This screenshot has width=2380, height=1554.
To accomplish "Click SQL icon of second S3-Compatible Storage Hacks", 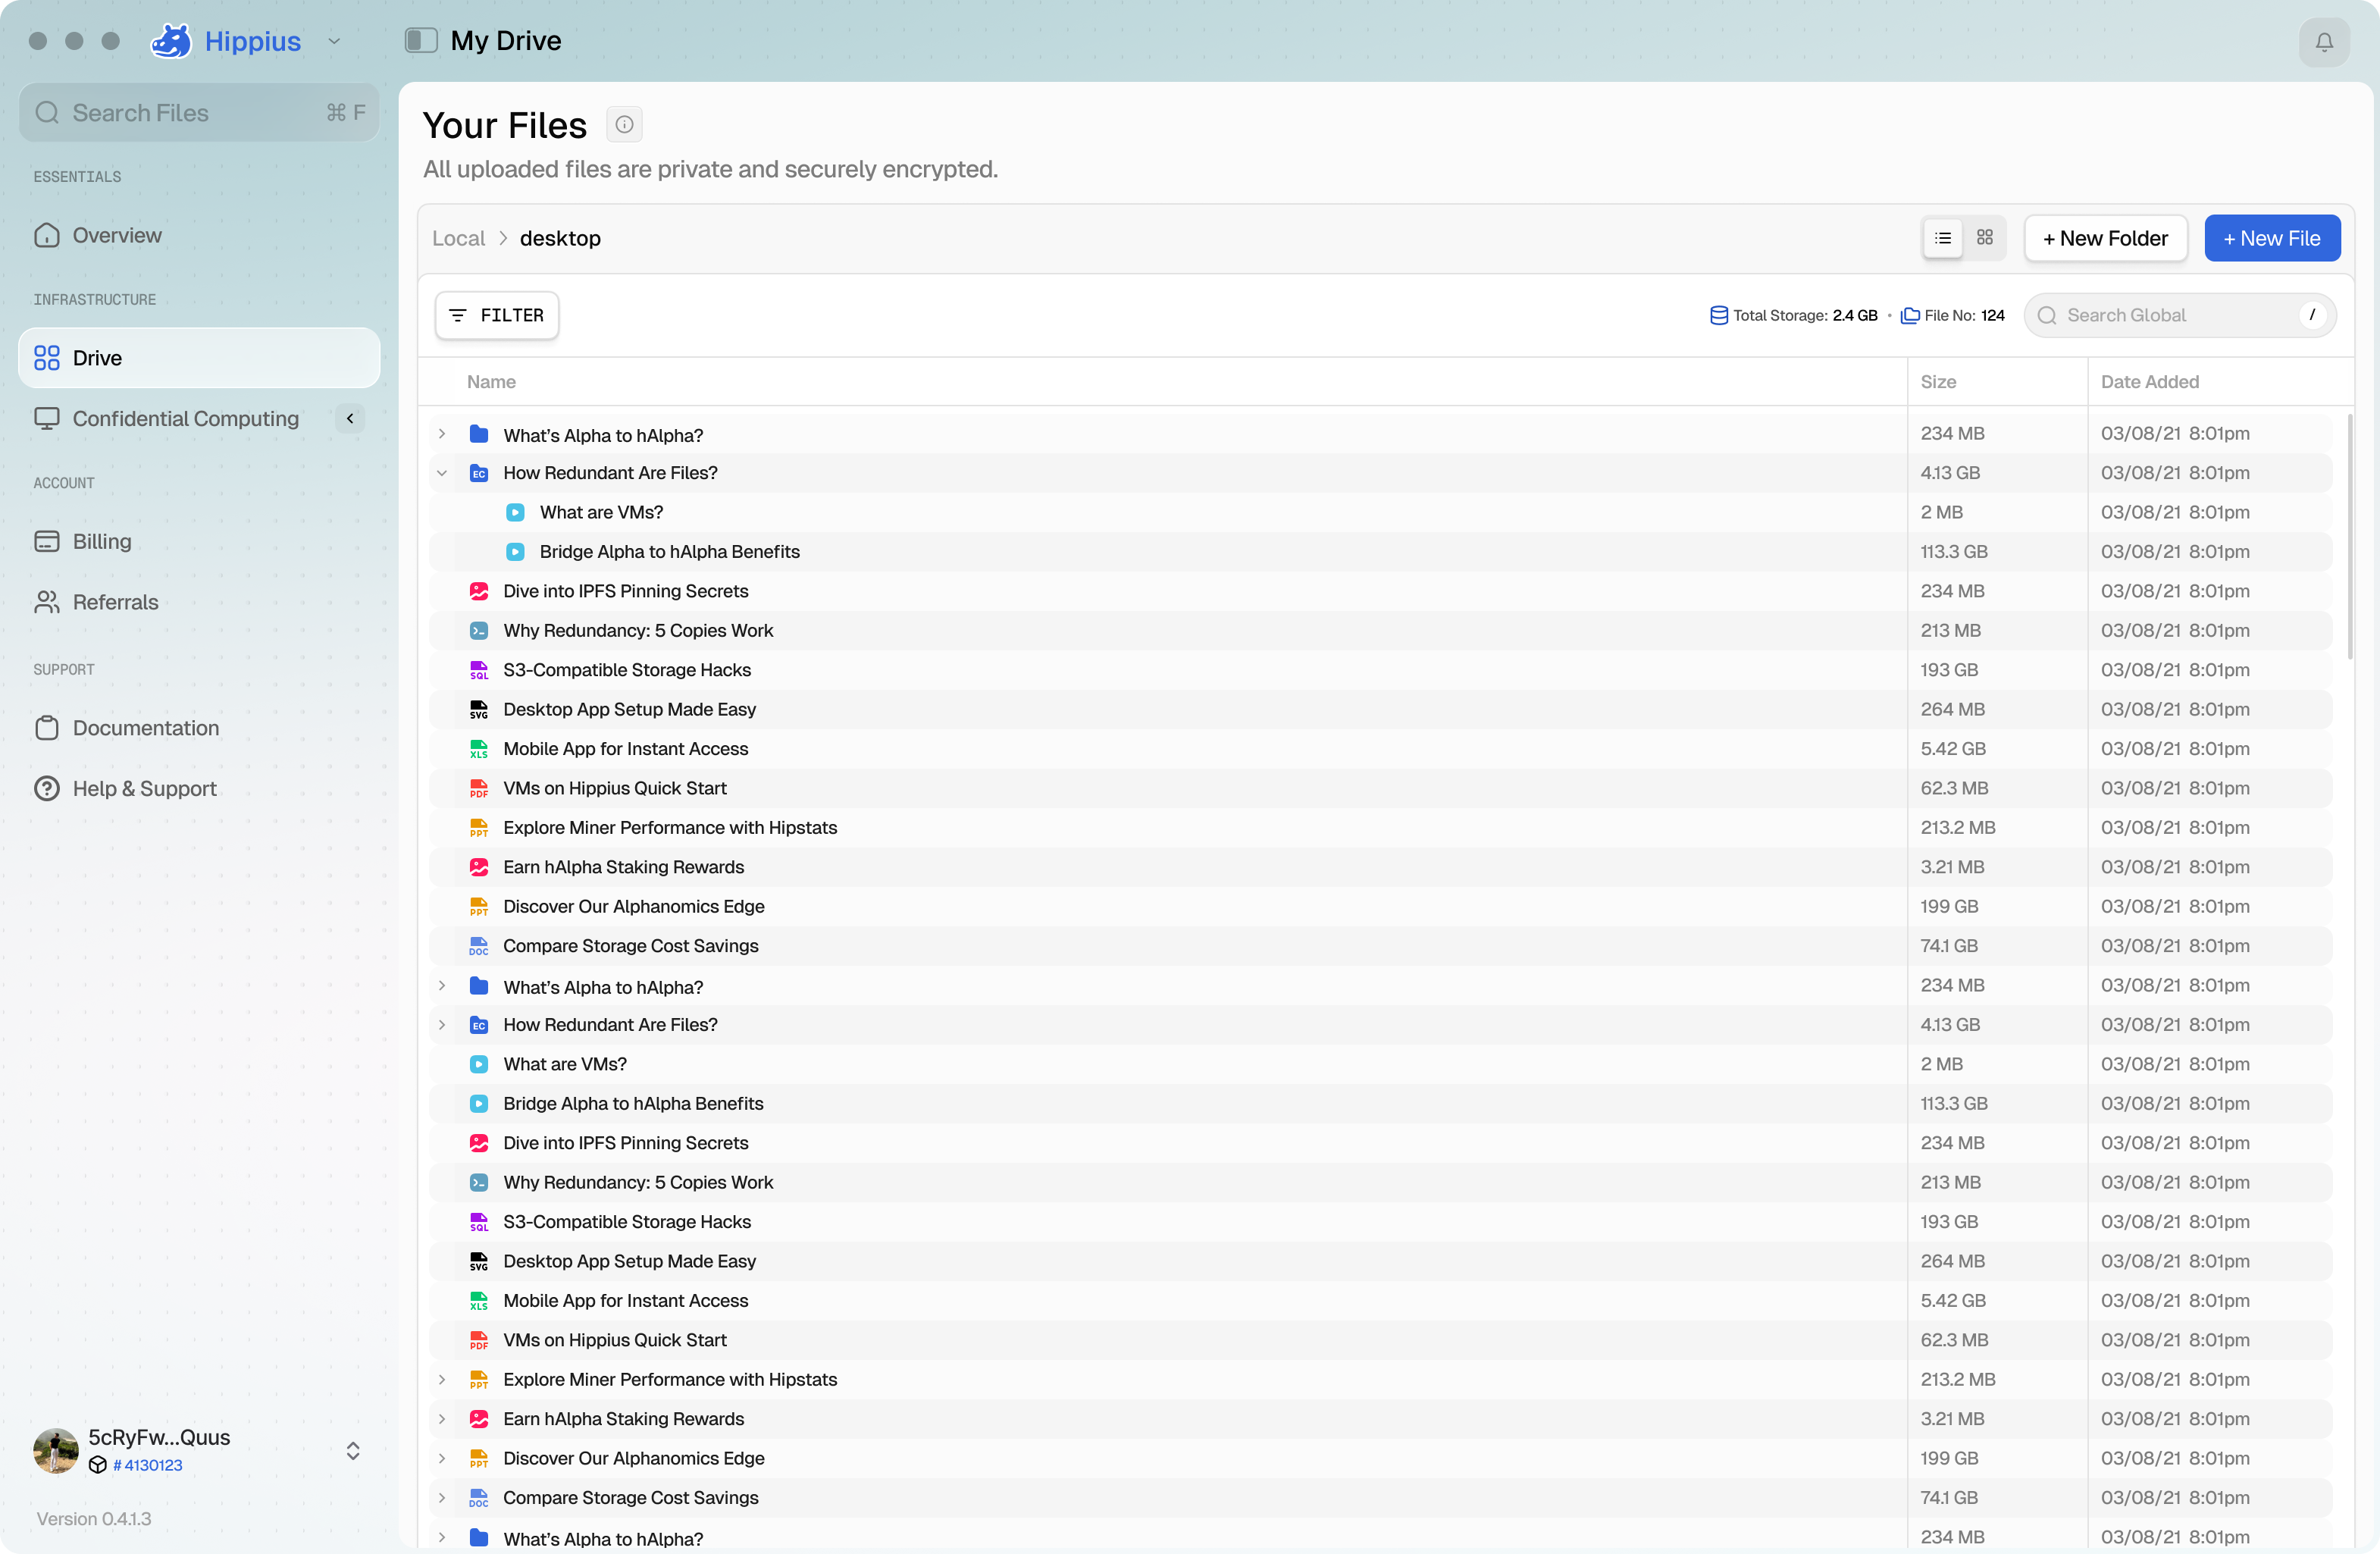I will [479, 1222].
